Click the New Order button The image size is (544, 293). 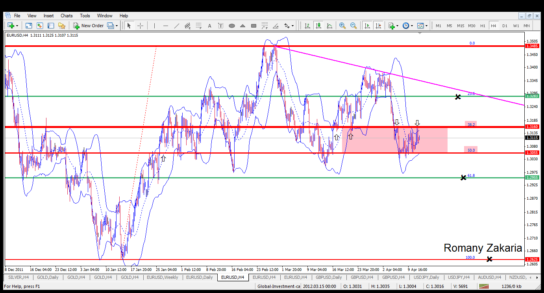coord(89,26)
